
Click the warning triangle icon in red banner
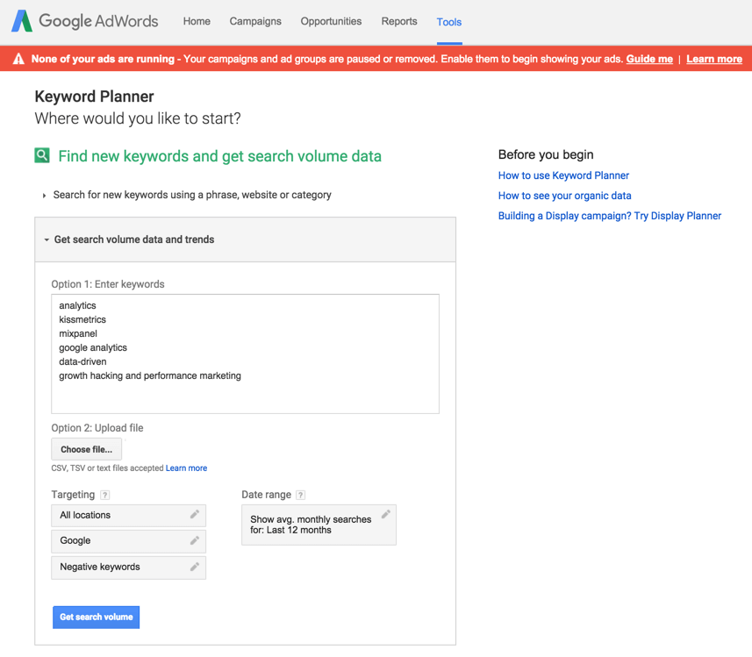pos(18,59)
